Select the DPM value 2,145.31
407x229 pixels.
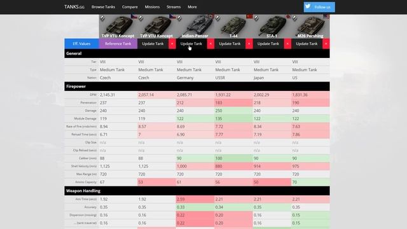coord(107,95)
